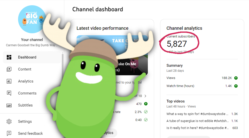The height and width of the screenshot is (138, 249).
Task: Choose Send feedback in the sidebar
Action: point(30,133)
